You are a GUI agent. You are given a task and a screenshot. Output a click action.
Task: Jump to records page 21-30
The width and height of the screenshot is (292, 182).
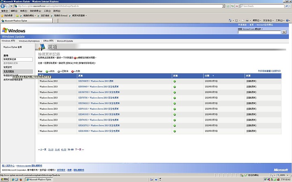(x=51, y=150)
